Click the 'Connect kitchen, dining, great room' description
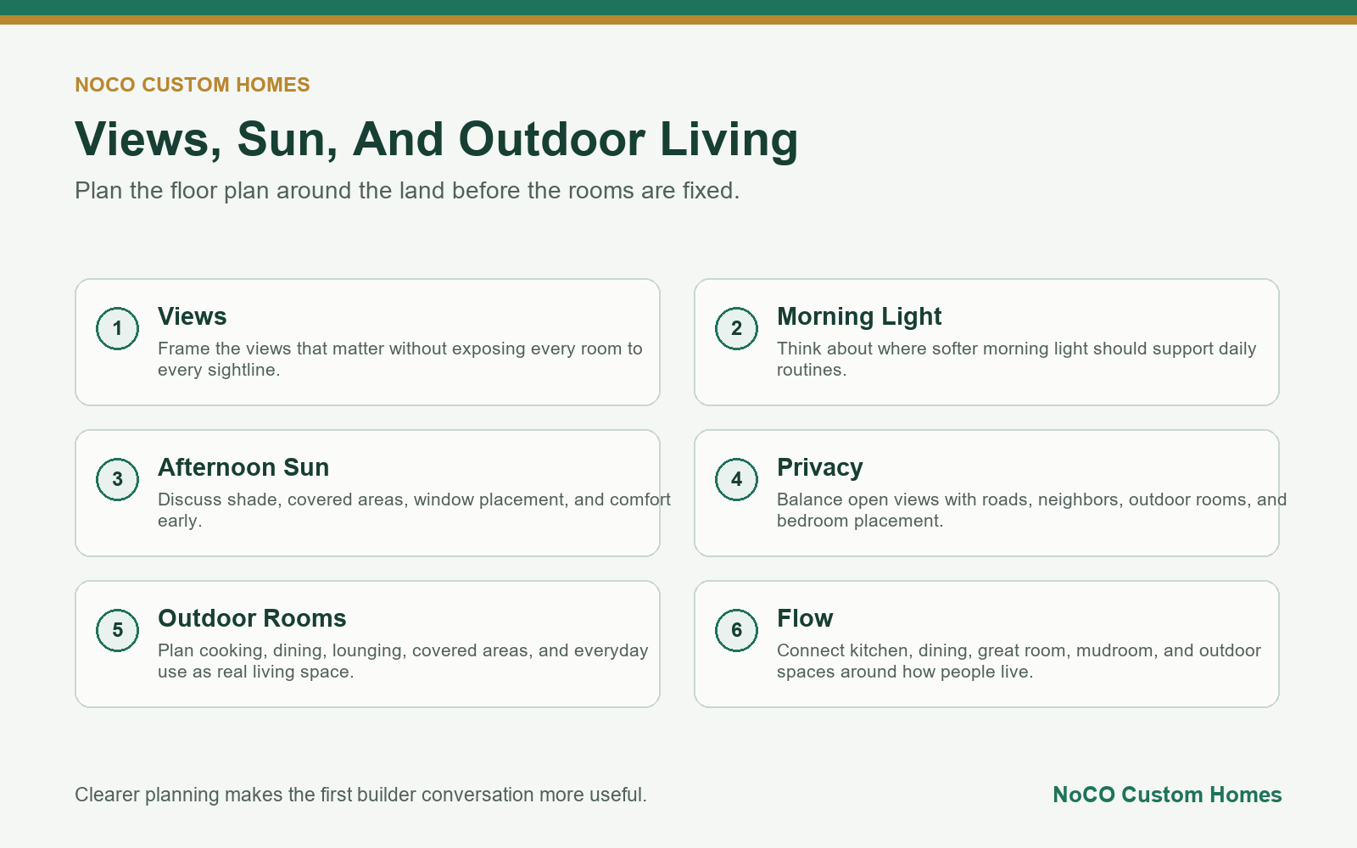This screenshot has height=848, width=1357. point(1019,661)
